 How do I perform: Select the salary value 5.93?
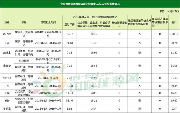pos(70,109)
